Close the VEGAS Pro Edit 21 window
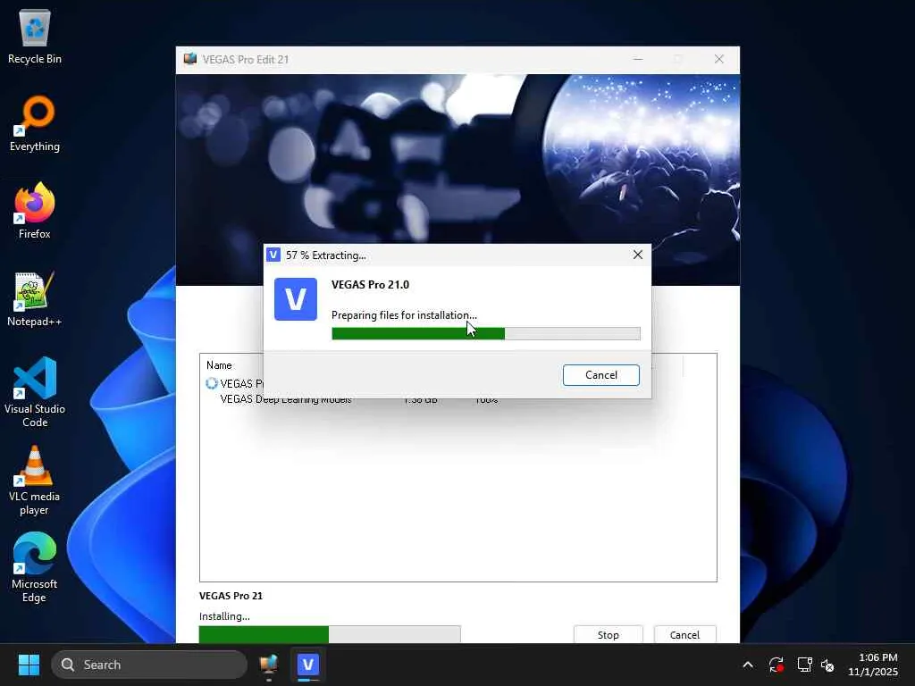Screen dimensions: 915x686 coord(719,60)
